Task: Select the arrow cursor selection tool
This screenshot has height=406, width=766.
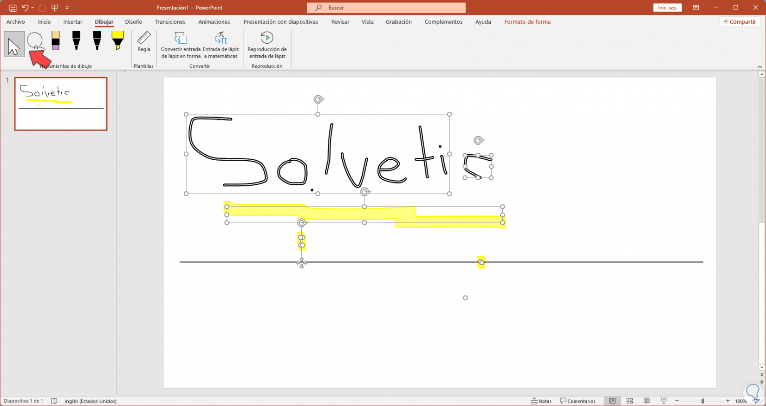Action: click(14, 44)
